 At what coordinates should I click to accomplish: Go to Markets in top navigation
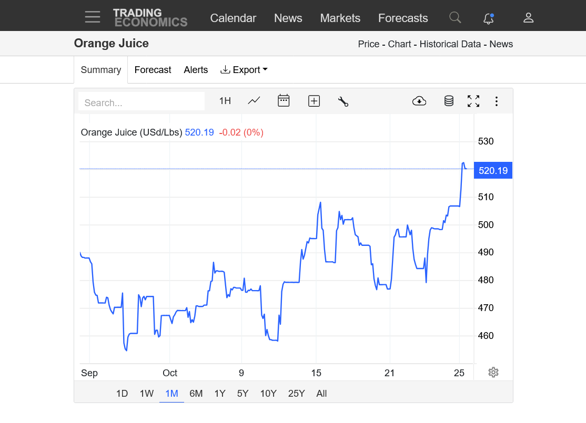[x=340, y=18]
